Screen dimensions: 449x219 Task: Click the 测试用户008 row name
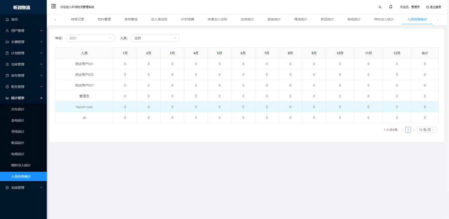click(x=84, y=75)
